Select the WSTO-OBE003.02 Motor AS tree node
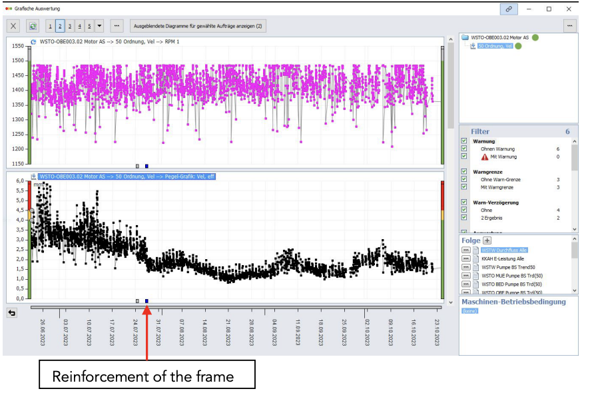590x393 pixels. [499, 38]
